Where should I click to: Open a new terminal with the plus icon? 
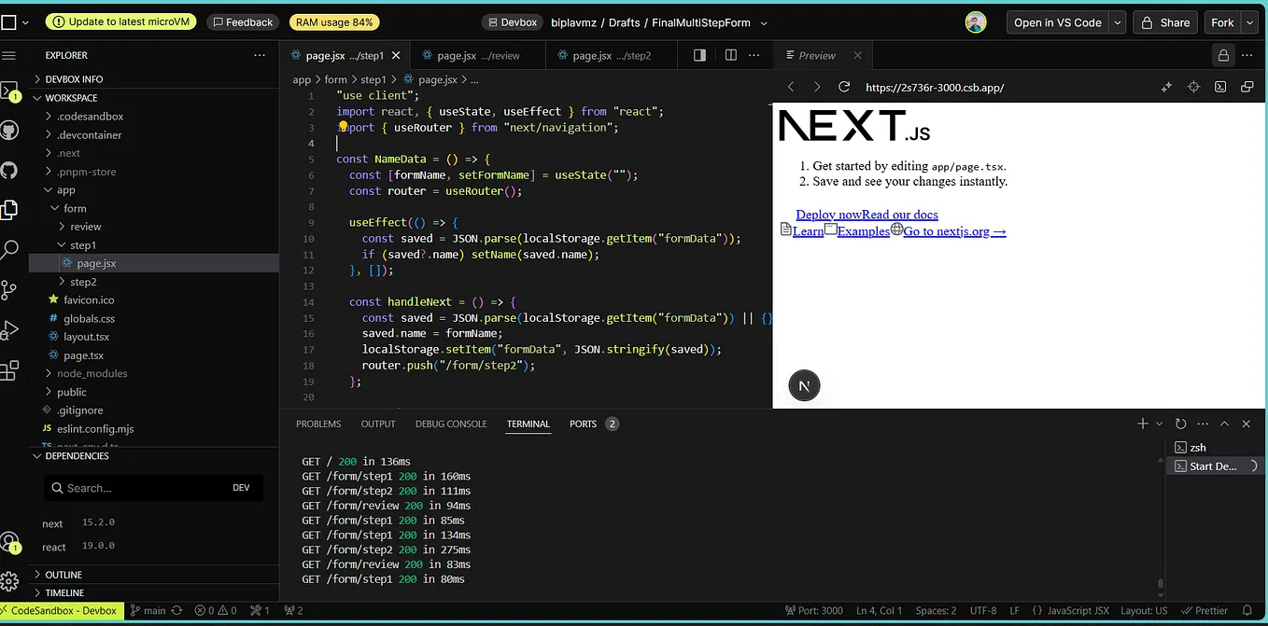pos(1143,424)
